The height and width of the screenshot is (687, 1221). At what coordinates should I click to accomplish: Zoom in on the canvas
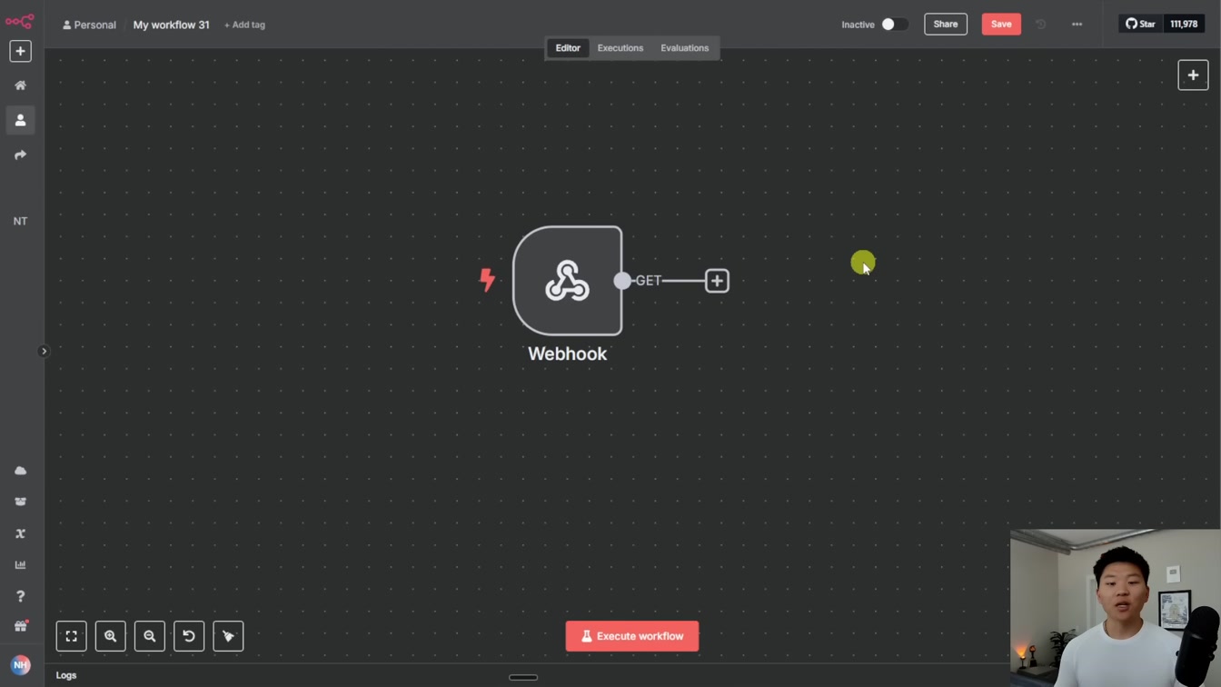coord(110,636)
